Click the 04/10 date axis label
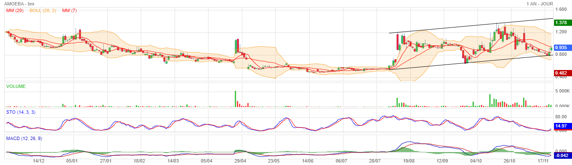The image size is (572, 165). (x=476, y=160)
